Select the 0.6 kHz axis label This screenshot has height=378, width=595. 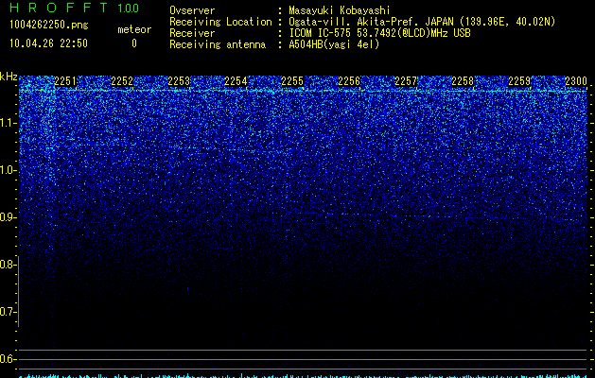point(7,359)
